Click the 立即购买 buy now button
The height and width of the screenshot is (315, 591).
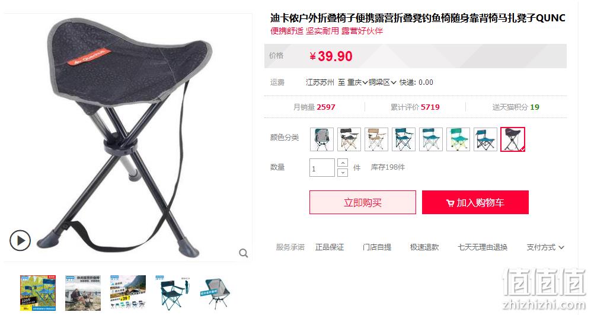(x=363, y=202)
